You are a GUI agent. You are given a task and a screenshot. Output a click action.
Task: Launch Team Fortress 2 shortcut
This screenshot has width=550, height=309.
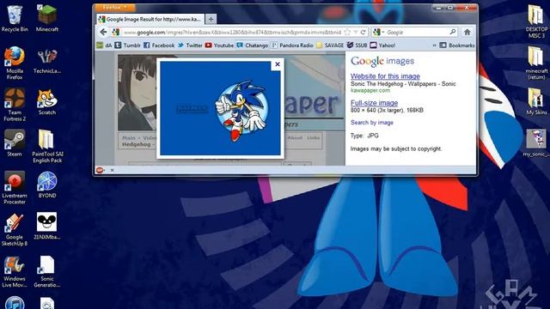pos(15,105)
